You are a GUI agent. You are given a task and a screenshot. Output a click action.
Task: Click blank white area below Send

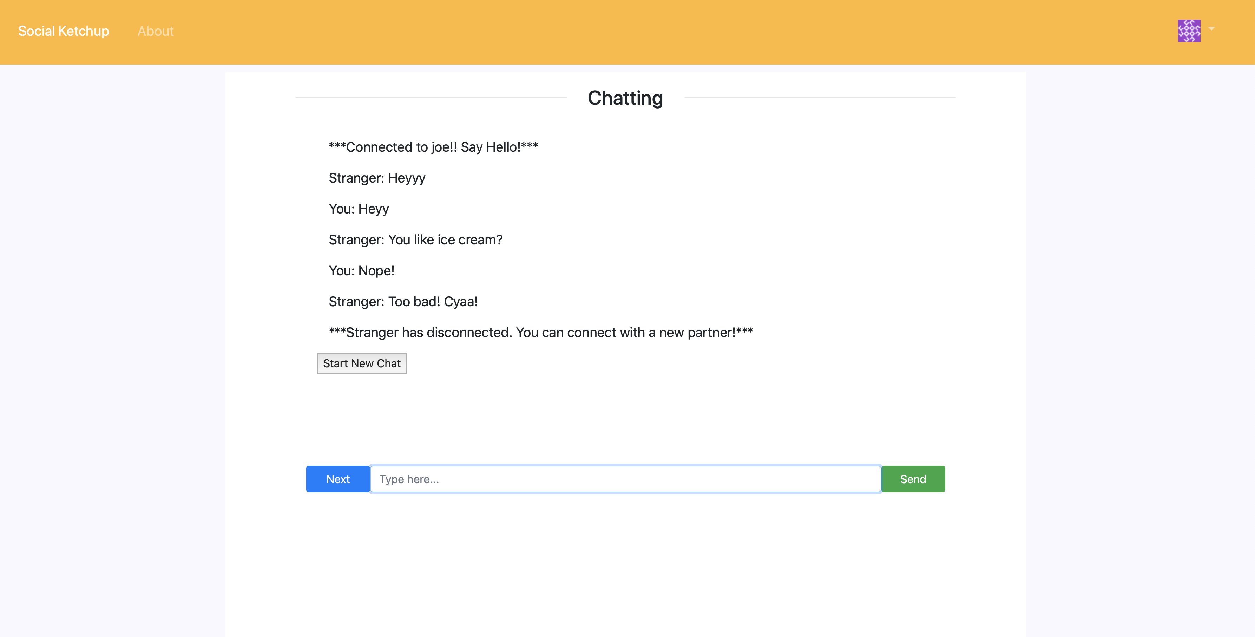[913, 560]
